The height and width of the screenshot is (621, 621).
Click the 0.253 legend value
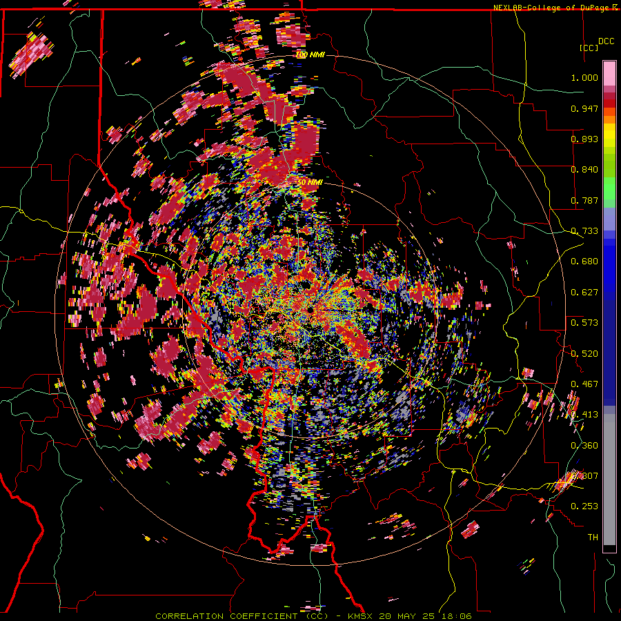584,506
